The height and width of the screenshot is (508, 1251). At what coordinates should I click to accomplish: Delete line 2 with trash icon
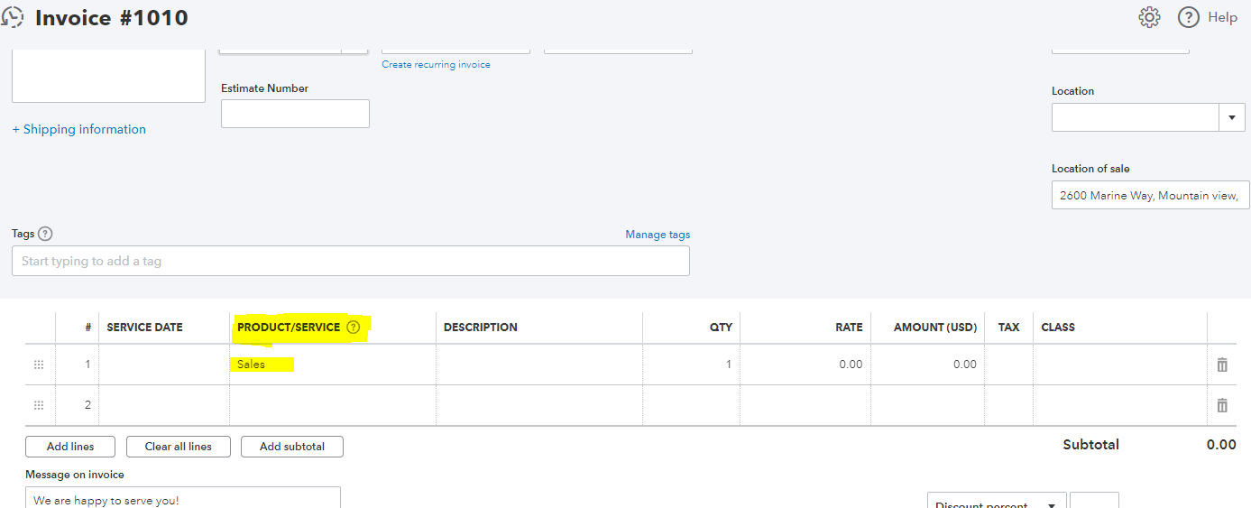click(x=1222, y=405)
